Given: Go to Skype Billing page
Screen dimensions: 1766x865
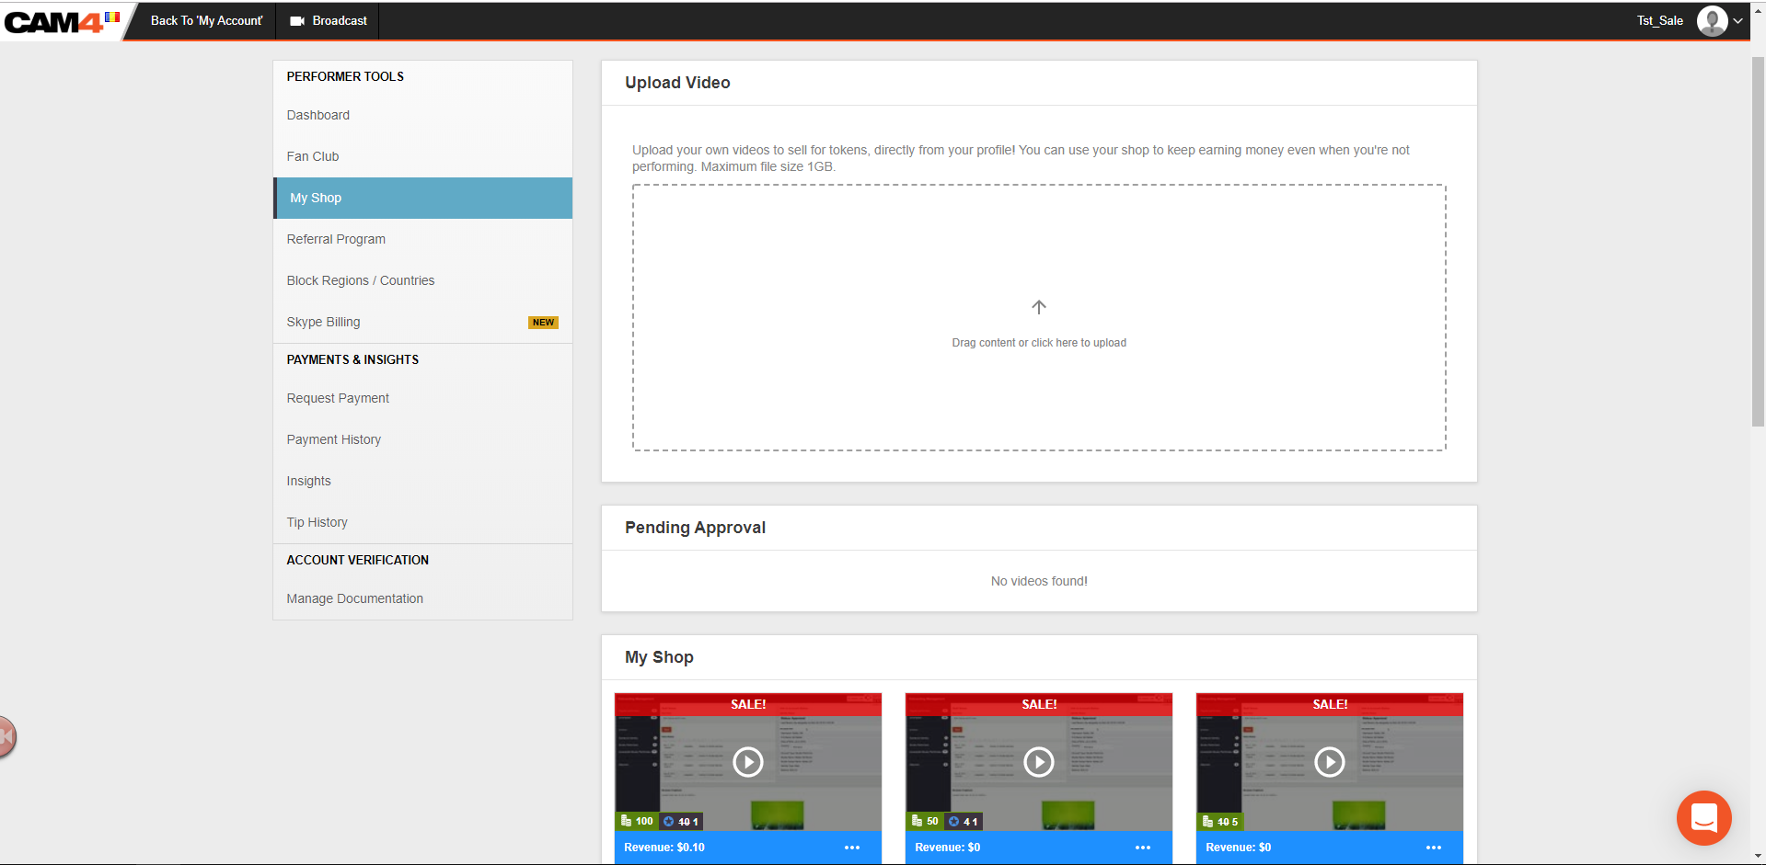Looking at the screenshot, I should pos(324,322).
